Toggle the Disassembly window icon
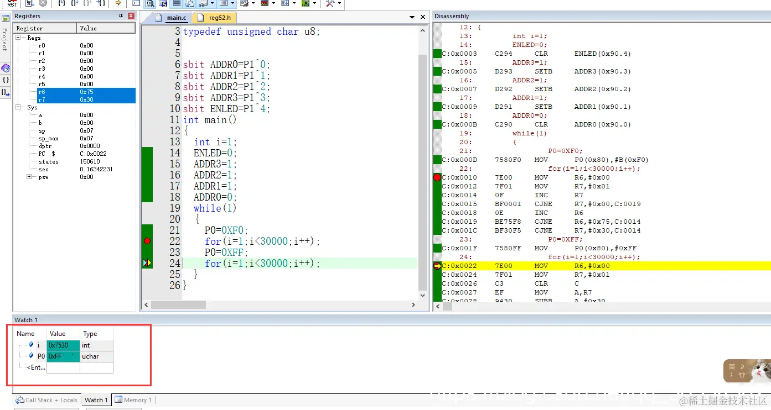 pos(149,3)
